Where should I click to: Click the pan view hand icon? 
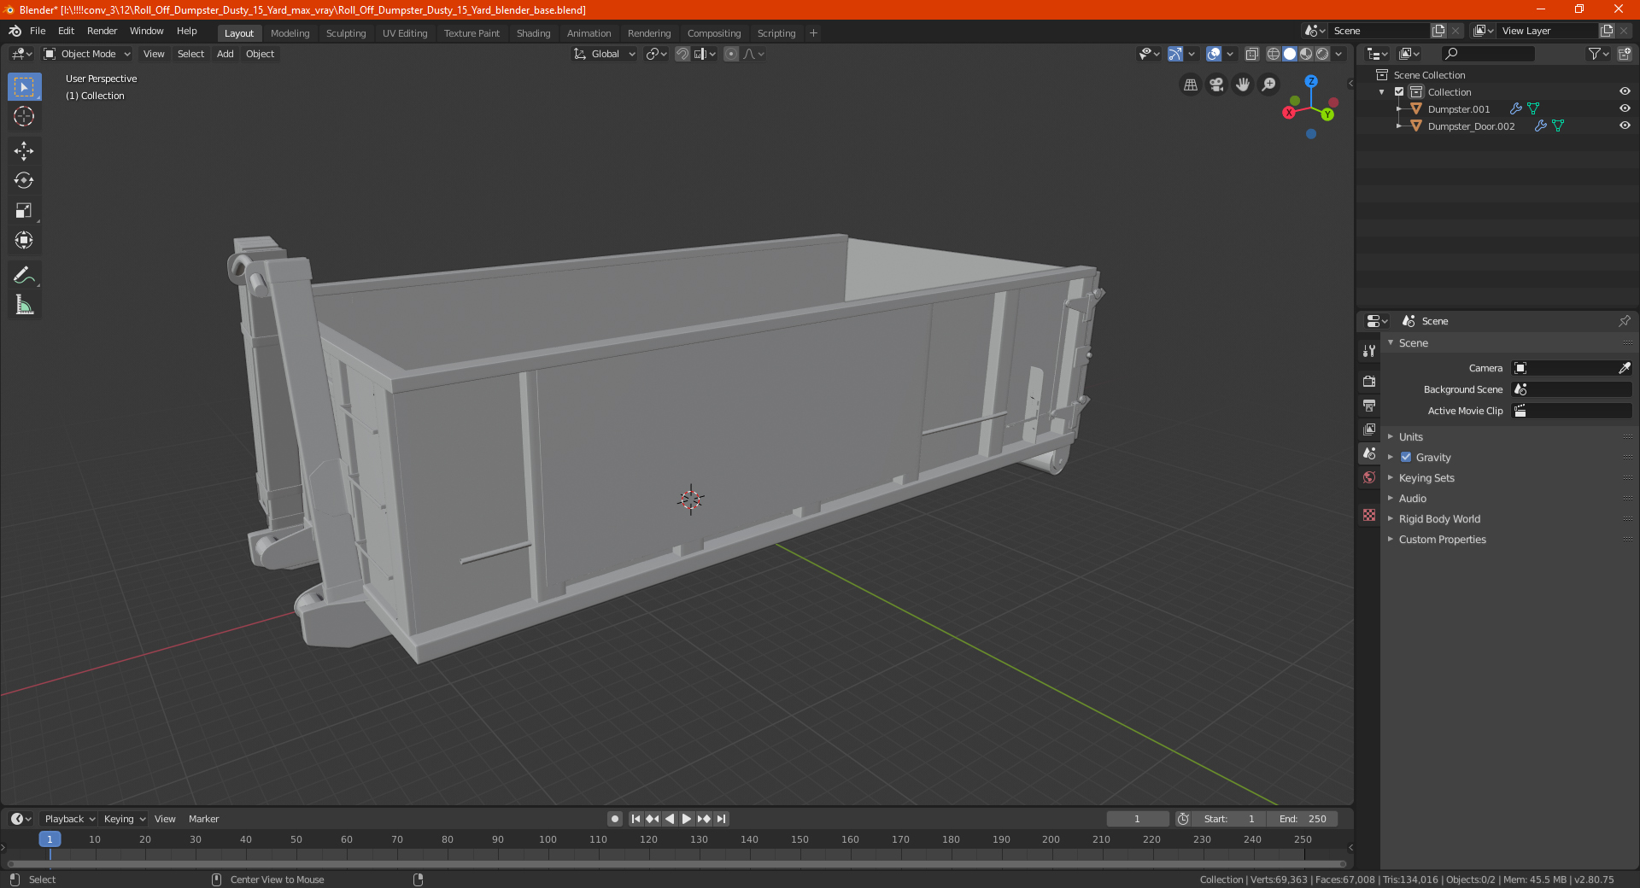(1243, 85)
